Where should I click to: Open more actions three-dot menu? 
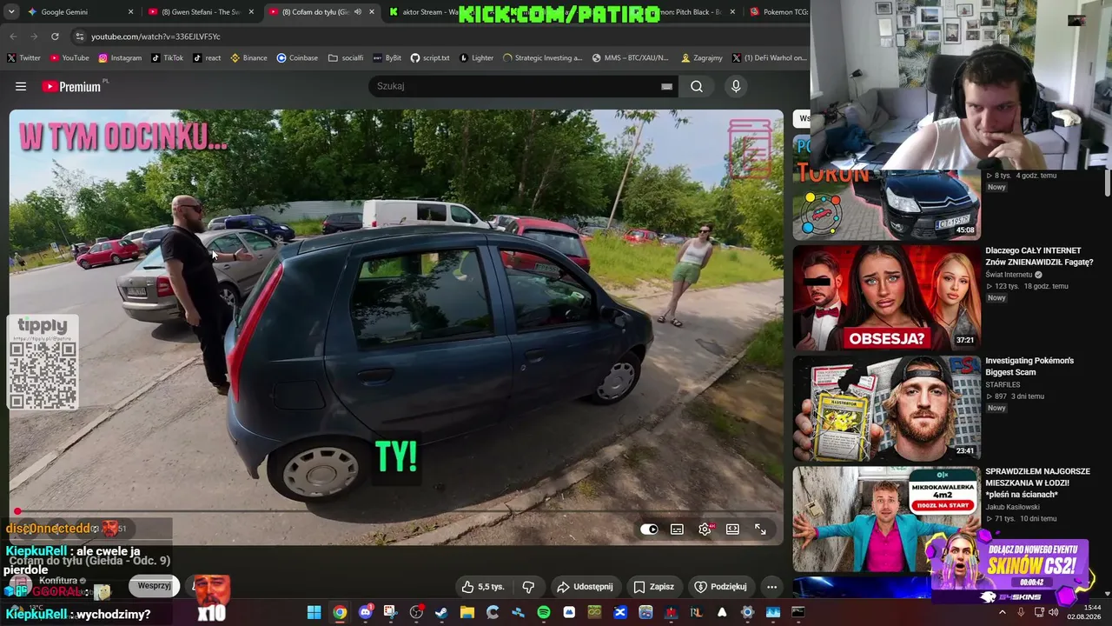[771, 587]
